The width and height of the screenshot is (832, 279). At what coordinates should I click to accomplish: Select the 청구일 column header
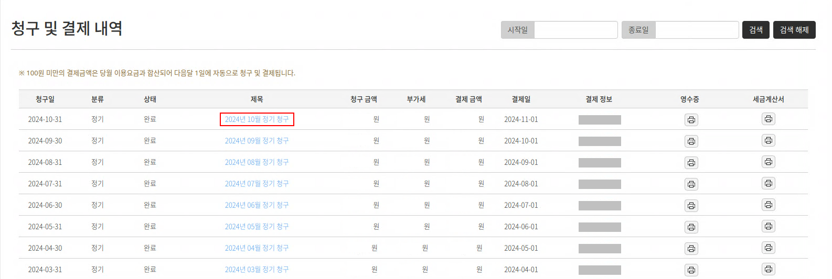[45, 99]
